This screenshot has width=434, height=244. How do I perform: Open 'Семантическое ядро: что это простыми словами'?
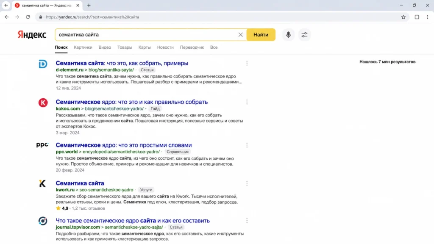tap(124, 145)
